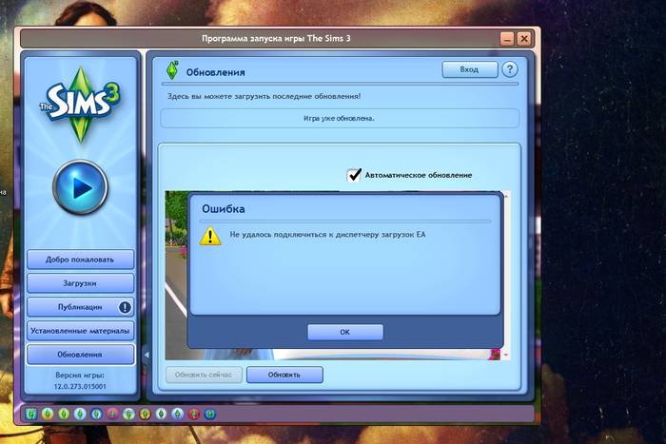Minimize the Sims 3 launcher window
This screenshot has height=444, width=666.
pyautogui.click(x=507, y=39)
